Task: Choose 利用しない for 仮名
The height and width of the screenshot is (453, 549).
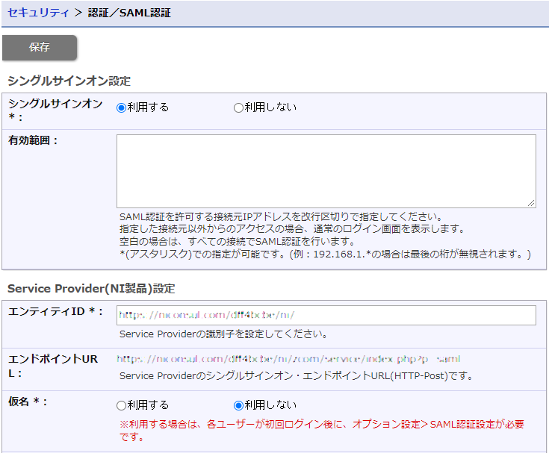Action: click(x=239, y=405)
